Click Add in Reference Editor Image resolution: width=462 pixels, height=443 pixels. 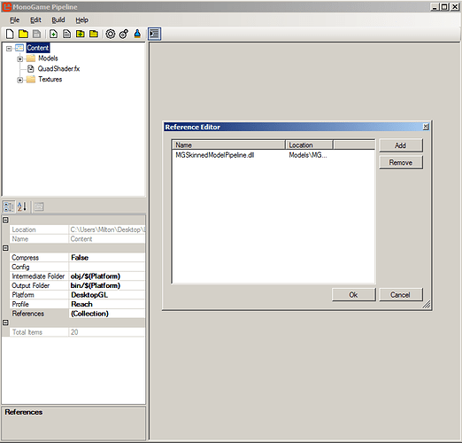401,145
